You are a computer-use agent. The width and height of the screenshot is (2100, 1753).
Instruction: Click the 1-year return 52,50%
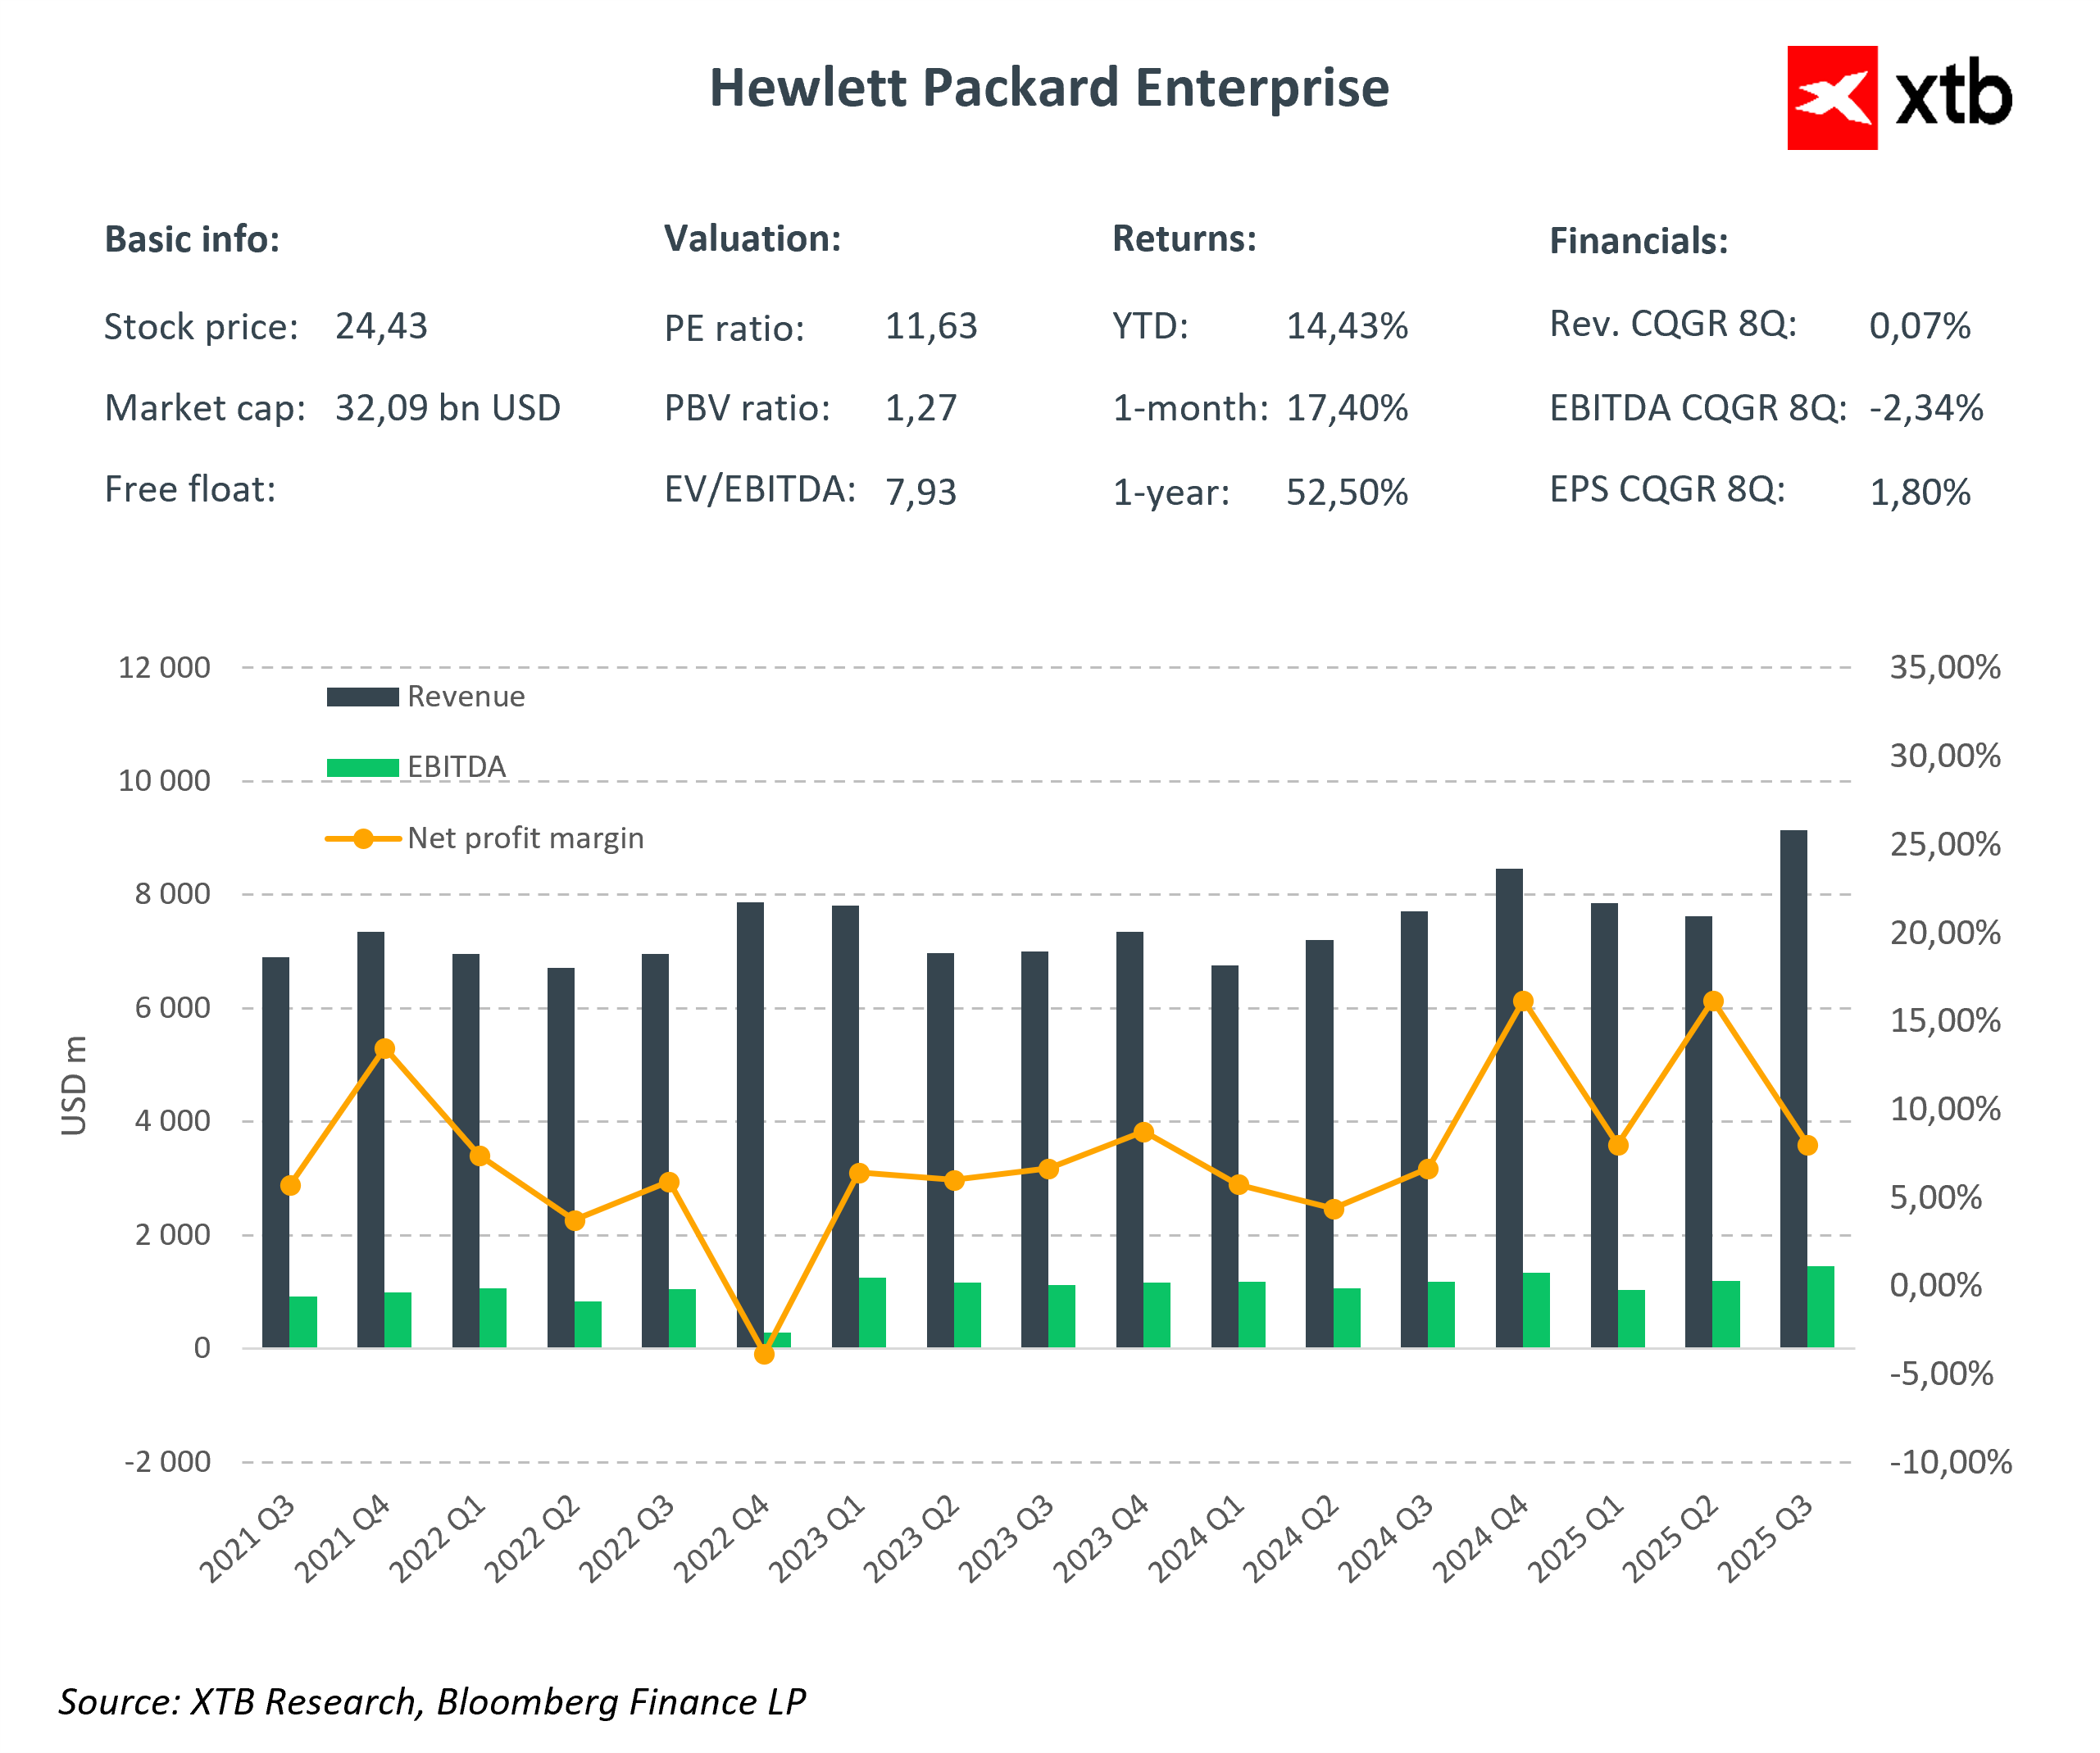(x=1347, y=493)
